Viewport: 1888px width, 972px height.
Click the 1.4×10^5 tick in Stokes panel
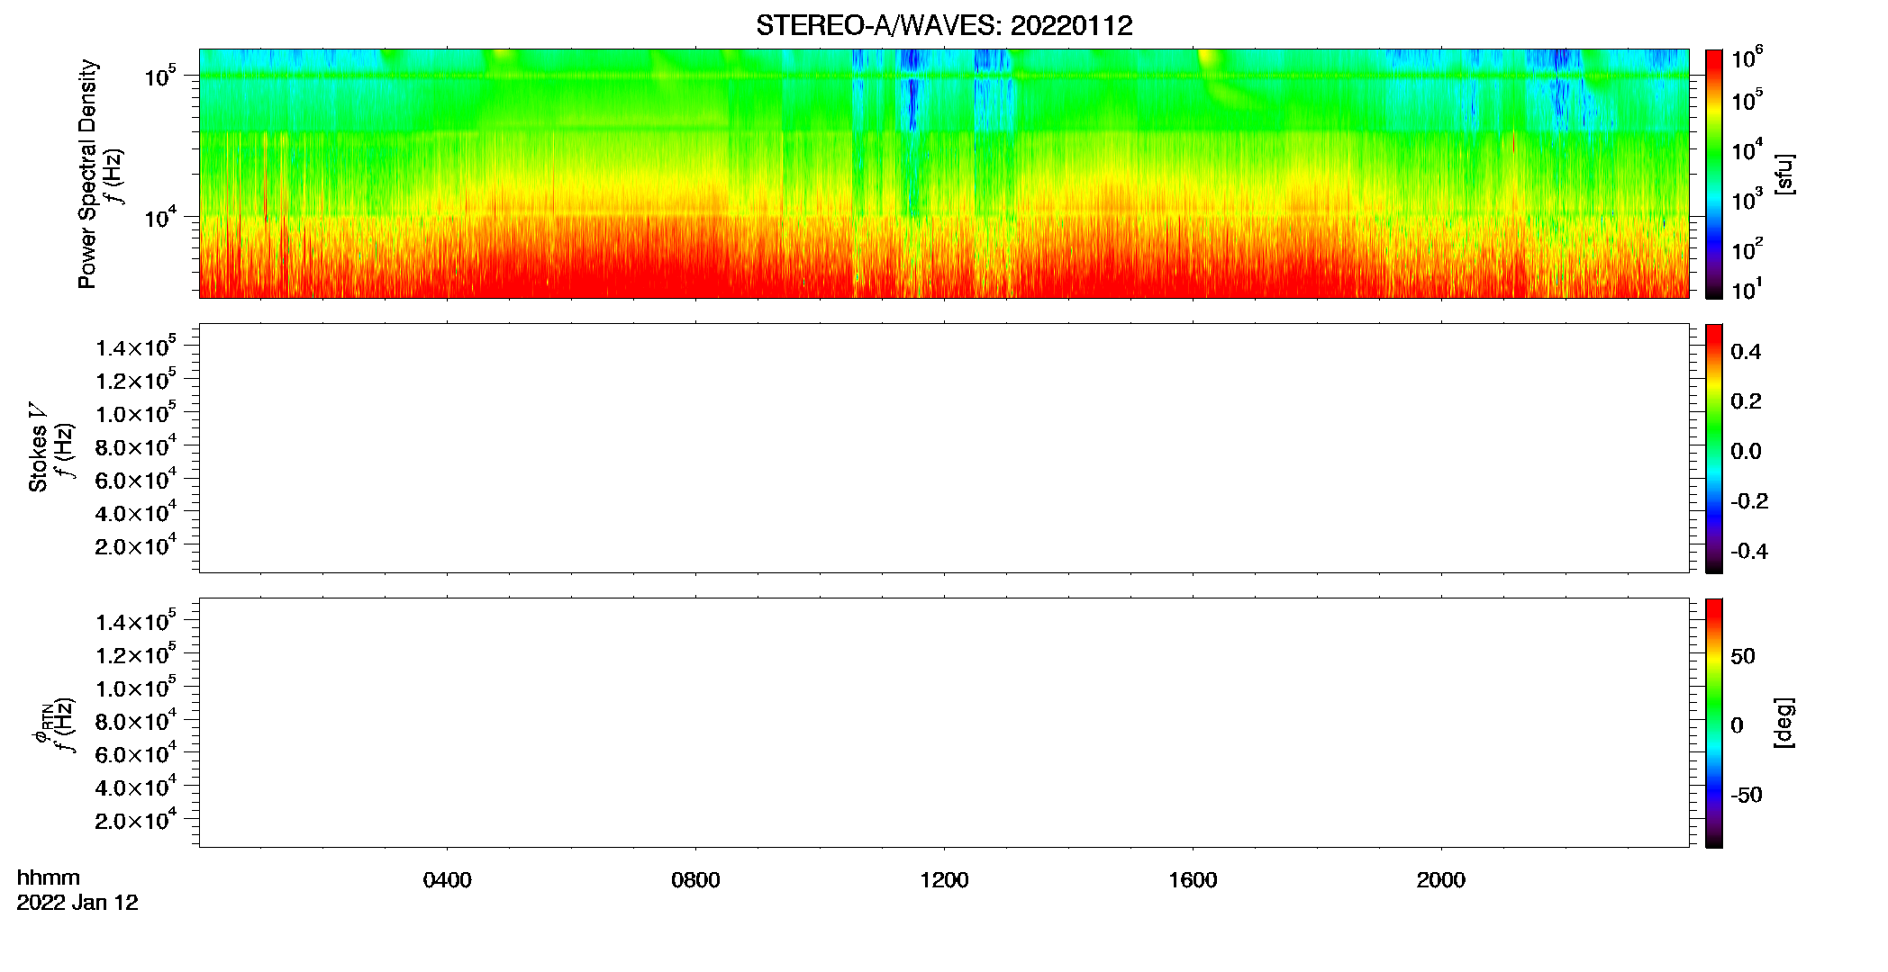point(136,346)
